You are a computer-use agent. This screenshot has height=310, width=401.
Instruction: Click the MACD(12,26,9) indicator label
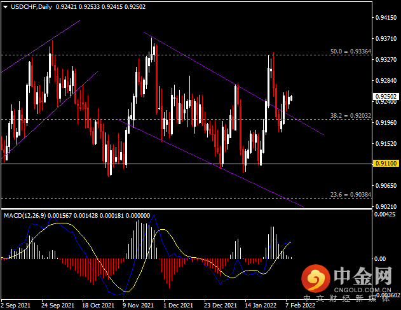click(x=25, y=216)
